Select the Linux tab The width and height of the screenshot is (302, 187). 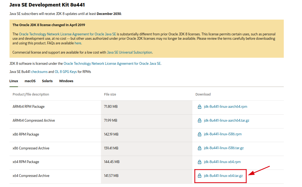pos(14,81)
